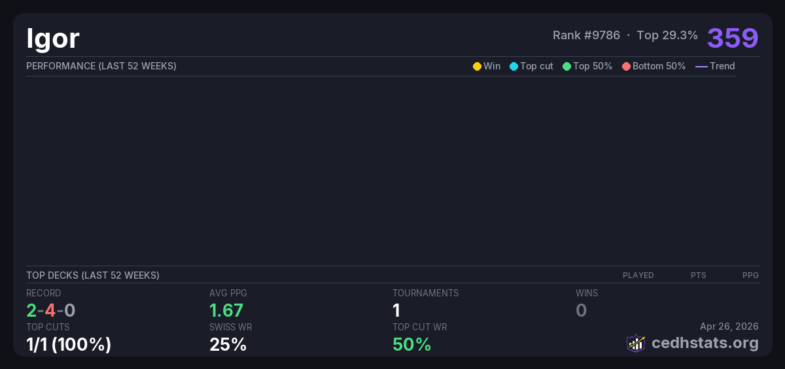
Task: Select the Top Decks (Last 52 Weeks) heading
Action: 92,275
